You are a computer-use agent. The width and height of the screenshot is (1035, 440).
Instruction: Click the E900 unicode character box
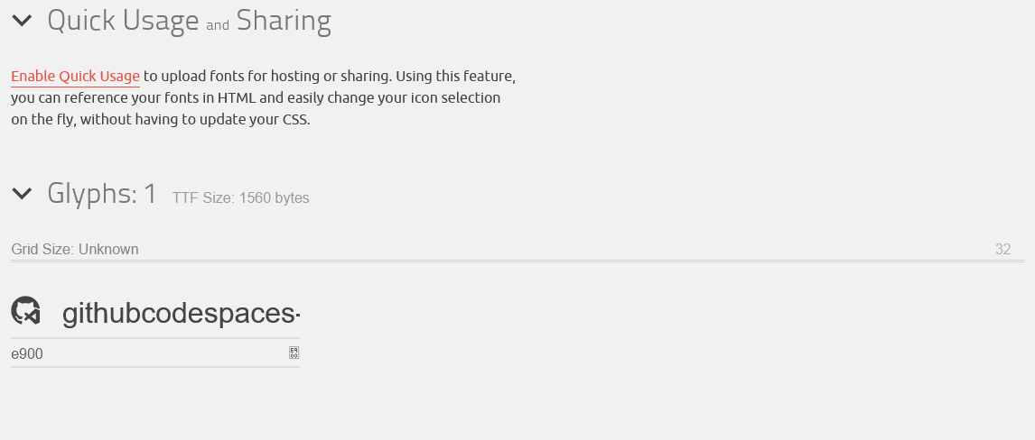coord(294,353)
